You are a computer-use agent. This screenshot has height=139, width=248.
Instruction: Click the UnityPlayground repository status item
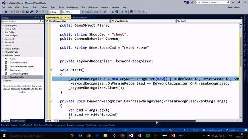(212, 130)
